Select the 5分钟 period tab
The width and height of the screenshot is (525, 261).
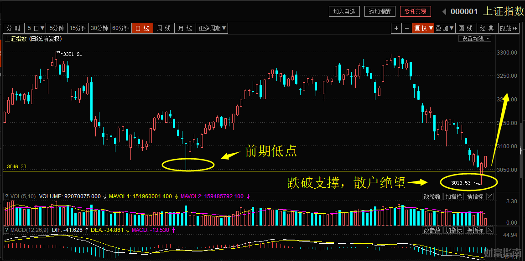pyautogui.click(x=57, y=28)
